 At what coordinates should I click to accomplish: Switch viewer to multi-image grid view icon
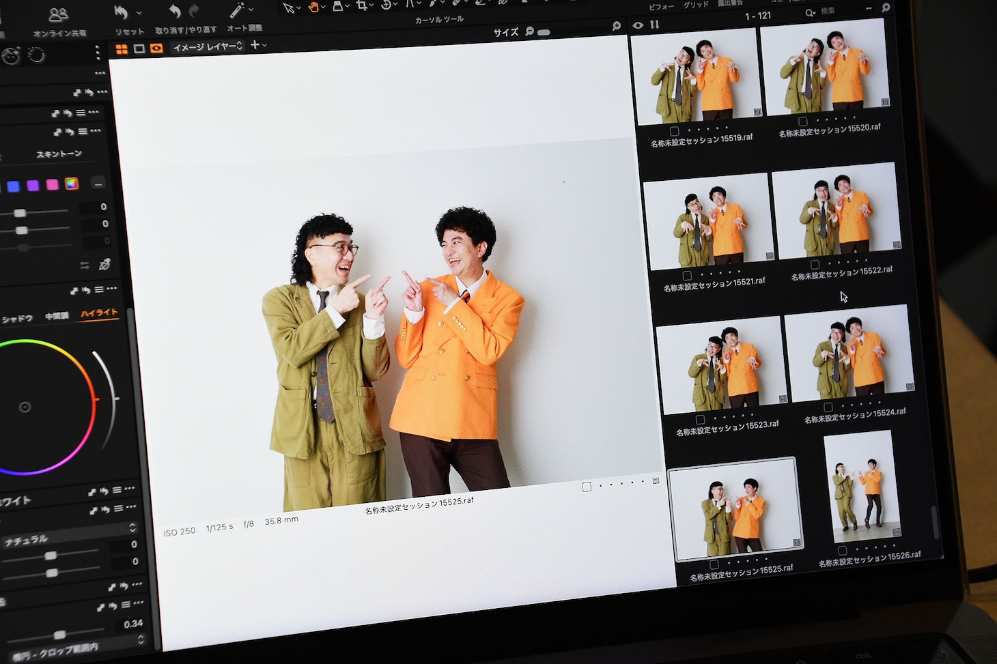click(x=122, y=49)
